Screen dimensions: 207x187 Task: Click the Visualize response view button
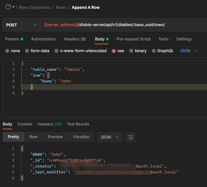pyautogui.click(x=81, y=137)
